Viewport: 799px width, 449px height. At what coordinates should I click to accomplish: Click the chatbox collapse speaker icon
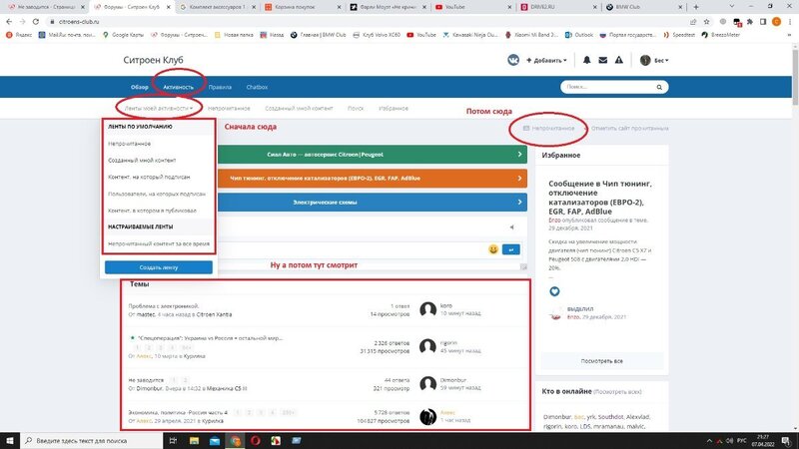512,227
